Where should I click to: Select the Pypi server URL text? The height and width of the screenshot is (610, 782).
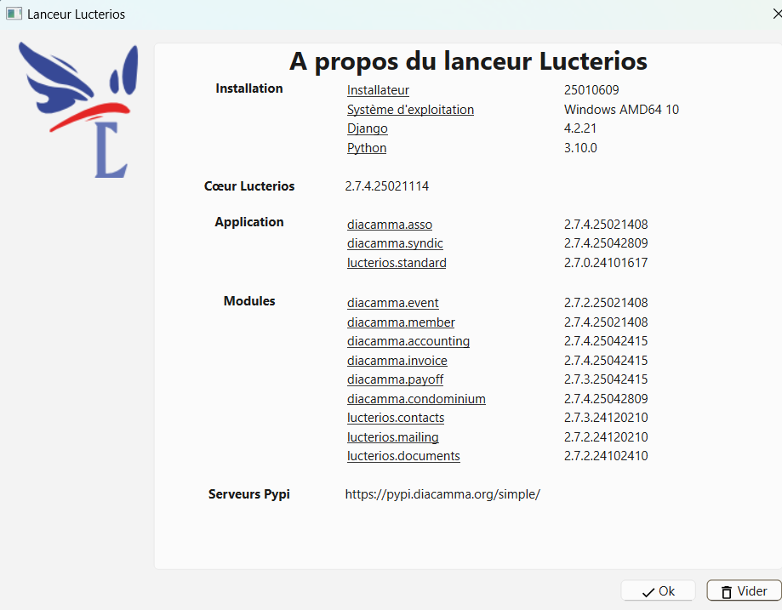point(442,494)
